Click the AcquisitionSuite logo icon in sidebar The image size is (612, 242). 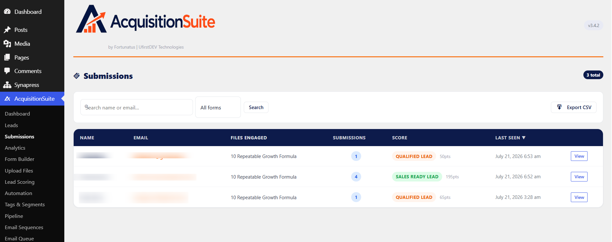[7, 98]
